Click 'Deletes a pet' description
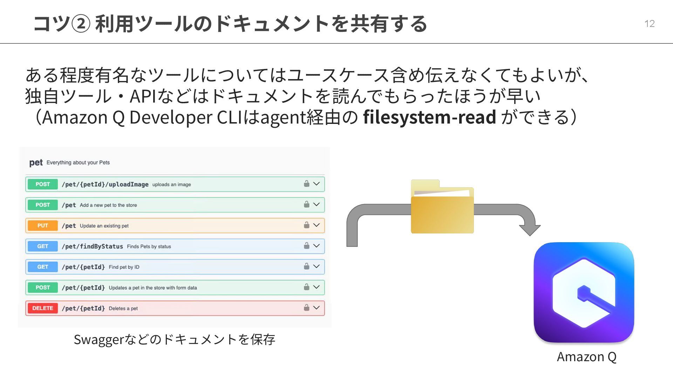The width and height of the screenshot is (673, 378). (123, 308)
